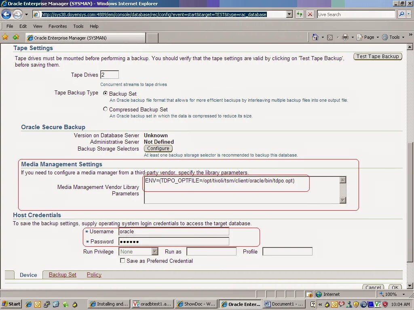Open the Edit menu
This screenshot has height=310, width=414.
click(x=23, y=26)
